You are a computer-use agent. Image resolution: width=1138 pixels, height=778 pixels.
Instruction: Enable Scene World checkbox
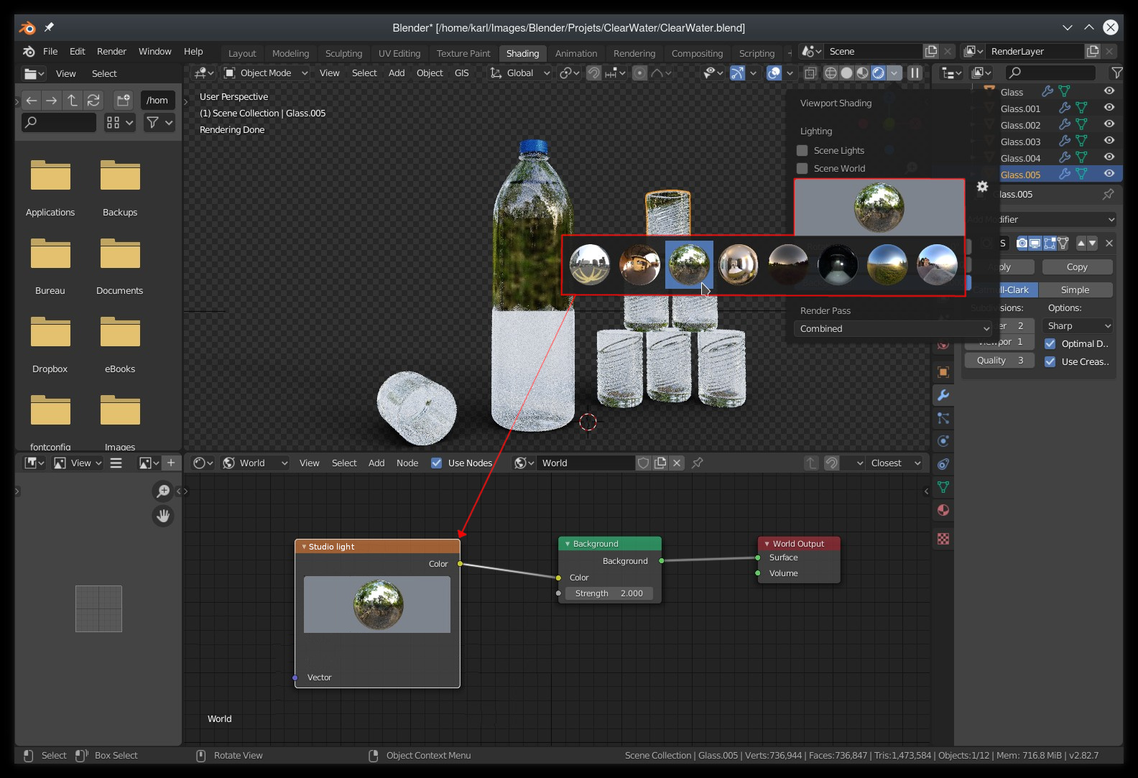pos(802,168)
